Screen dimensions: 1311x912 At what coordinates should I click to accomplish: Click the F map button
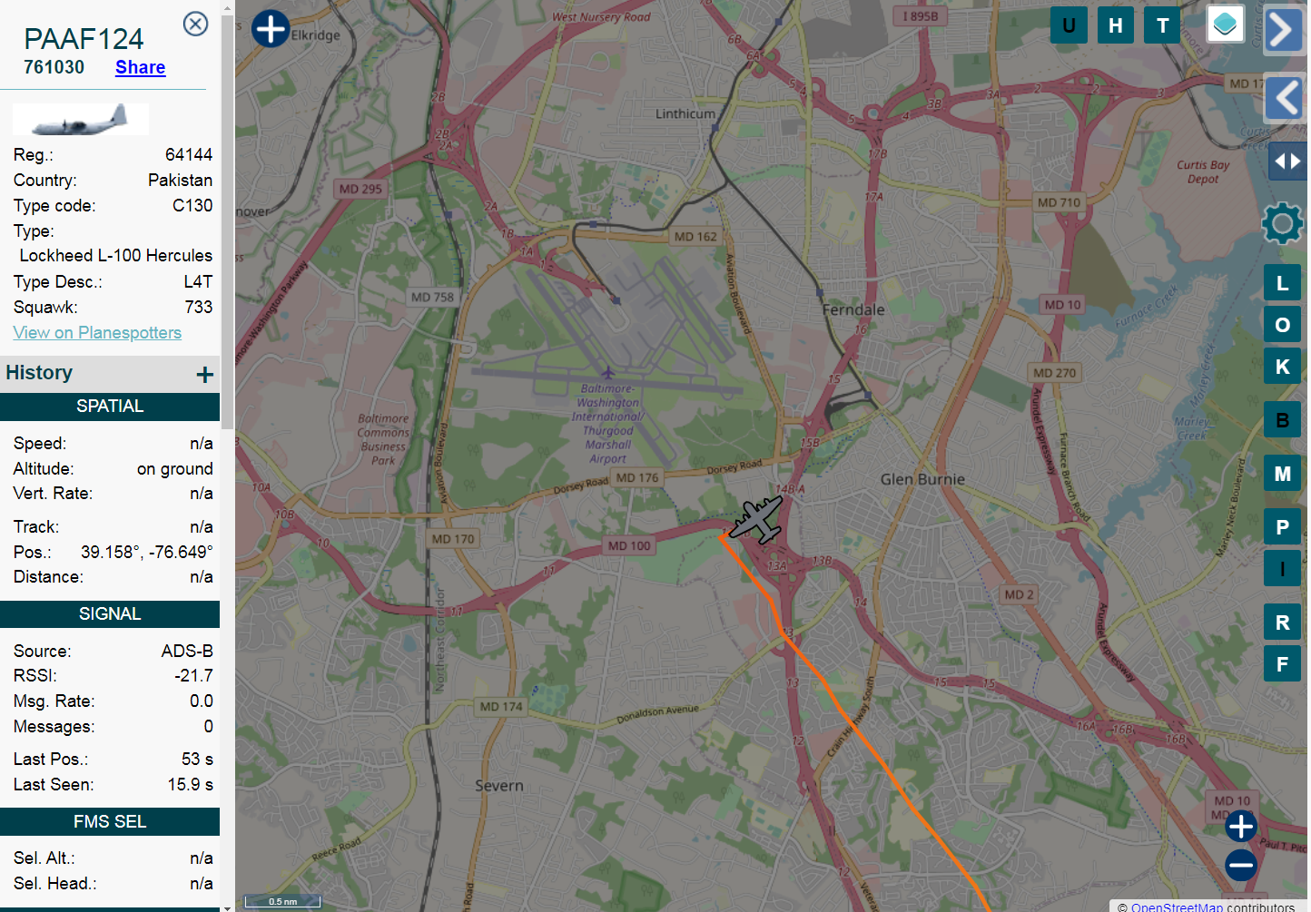click(1282, 664)
